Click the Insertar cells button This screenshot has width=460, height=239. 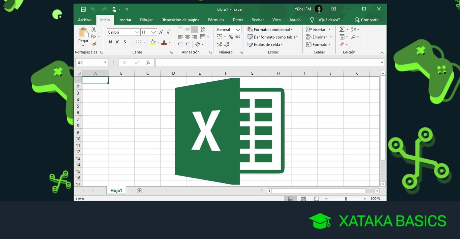(x=319, y=30)
